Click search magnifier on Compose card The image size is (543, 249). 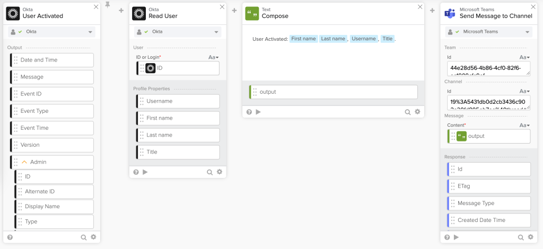[407, 112]
